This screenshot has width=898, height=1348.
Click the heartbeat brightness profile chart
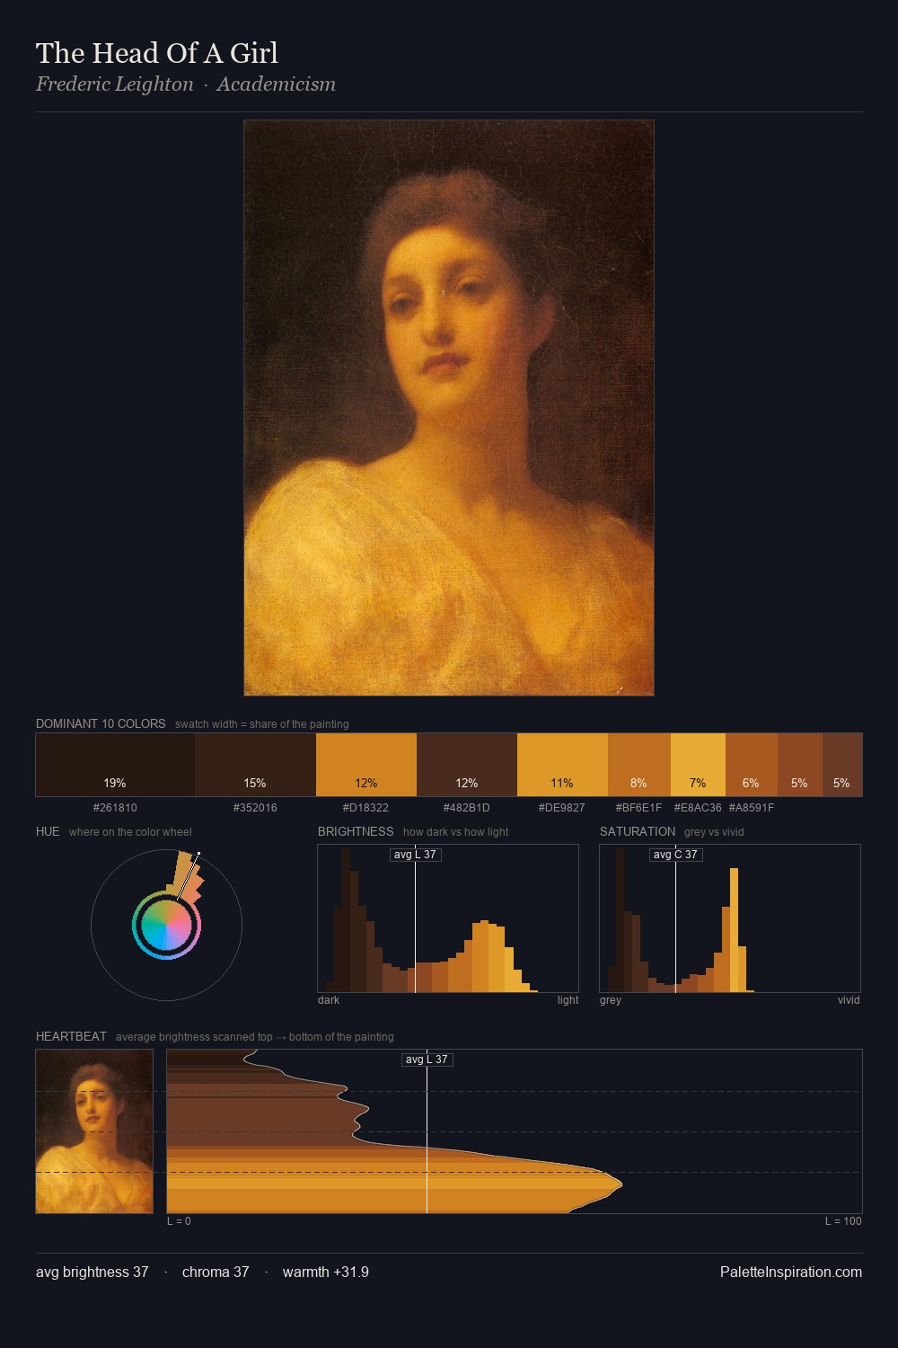(x=515, y=1131)
